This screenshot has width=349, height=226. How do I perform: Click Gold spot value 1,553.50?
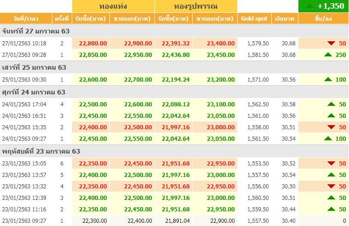click(258, 163)
